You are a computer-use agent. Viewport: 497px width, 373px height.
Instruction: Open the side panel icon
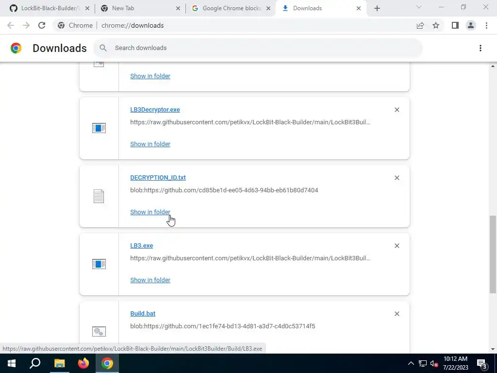coord(455,25)
